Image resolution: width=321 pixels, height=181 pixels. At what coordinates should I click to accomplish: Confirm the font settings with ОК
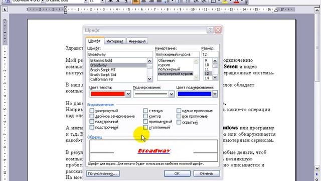177,173
